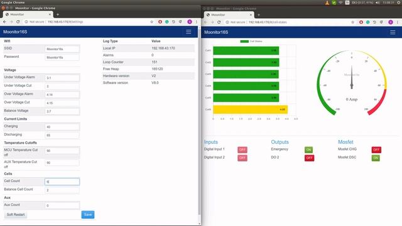
Task: Focus the Aux Count field
Action: pyautogui.click(x=62, y=205)
